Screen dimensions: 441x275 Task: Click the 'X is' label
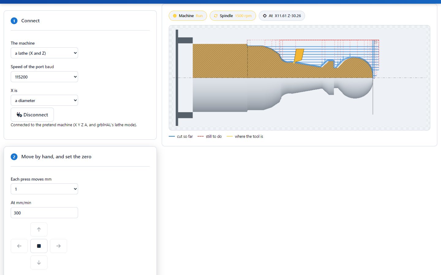(14, 90)
